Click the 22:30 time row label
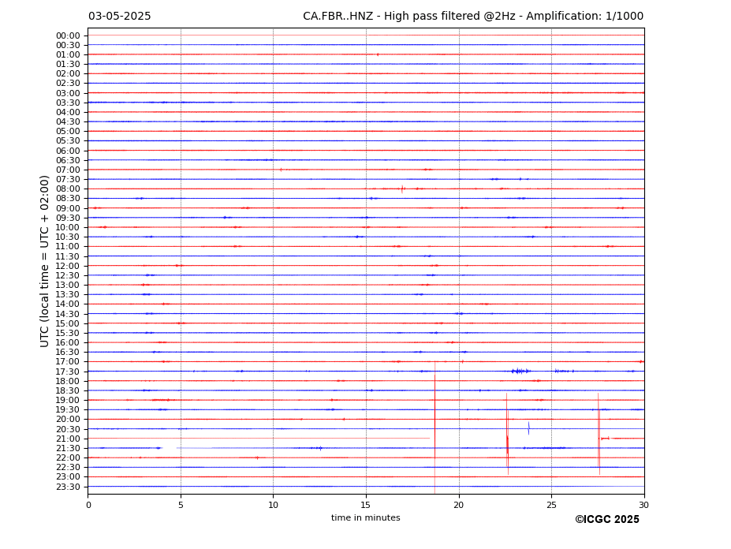731x549 pixels. pos(68,468)
